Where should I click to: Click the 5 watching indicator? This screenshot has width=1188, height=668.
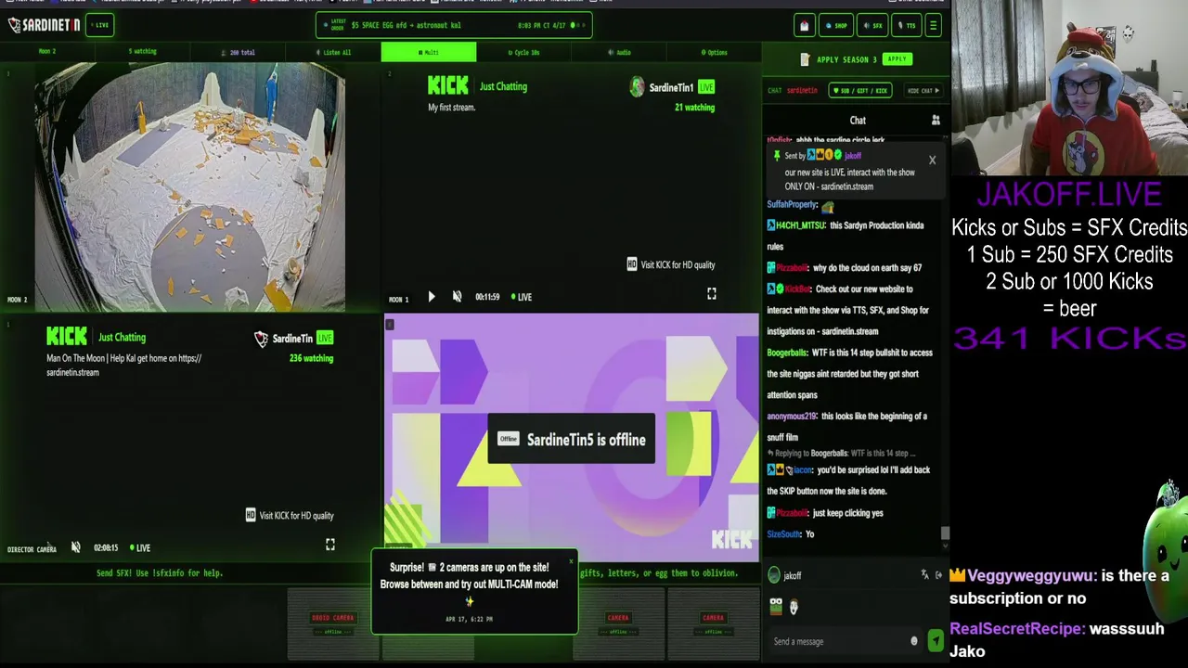click(142, 52)
